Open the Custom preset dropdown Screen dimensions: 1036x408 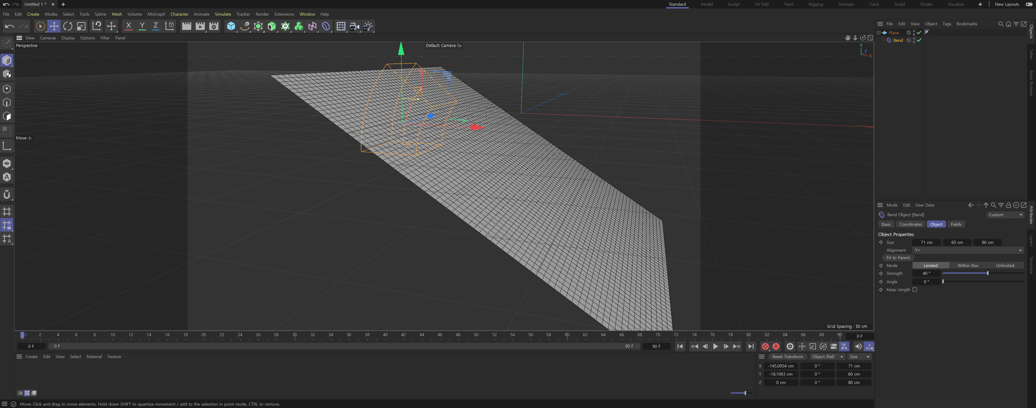(1005, 214)
